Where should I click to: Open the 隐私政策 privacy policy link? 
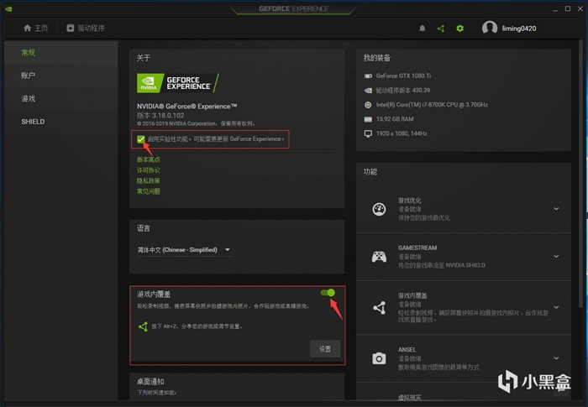[x=149, y=180]
